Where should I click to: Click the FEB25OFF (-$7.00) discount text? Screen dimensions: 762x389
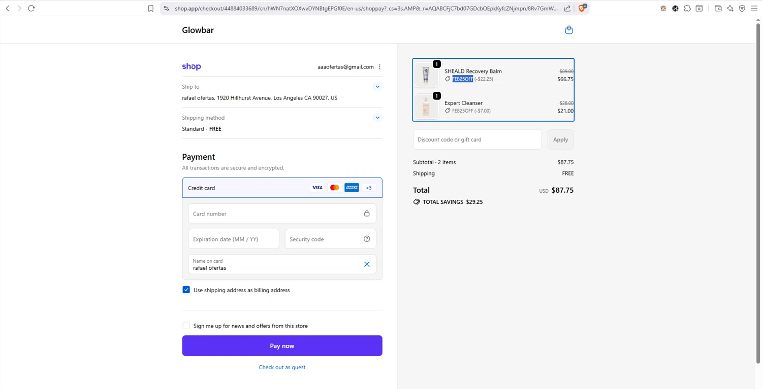471,111
